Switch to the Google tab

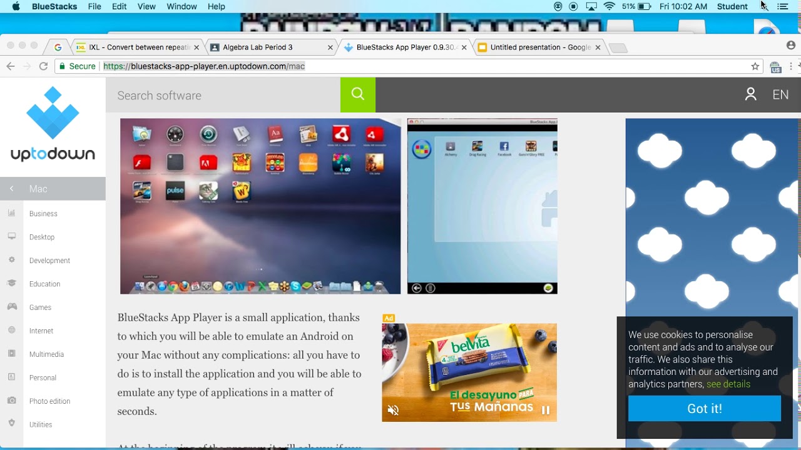(58, 47)
